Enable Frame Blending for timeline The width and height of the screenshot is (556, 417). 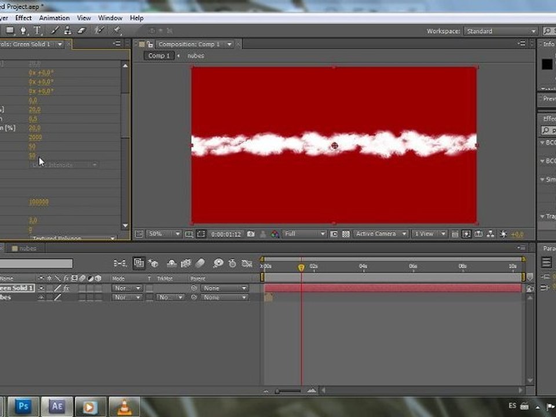click(x=186, y=263)
